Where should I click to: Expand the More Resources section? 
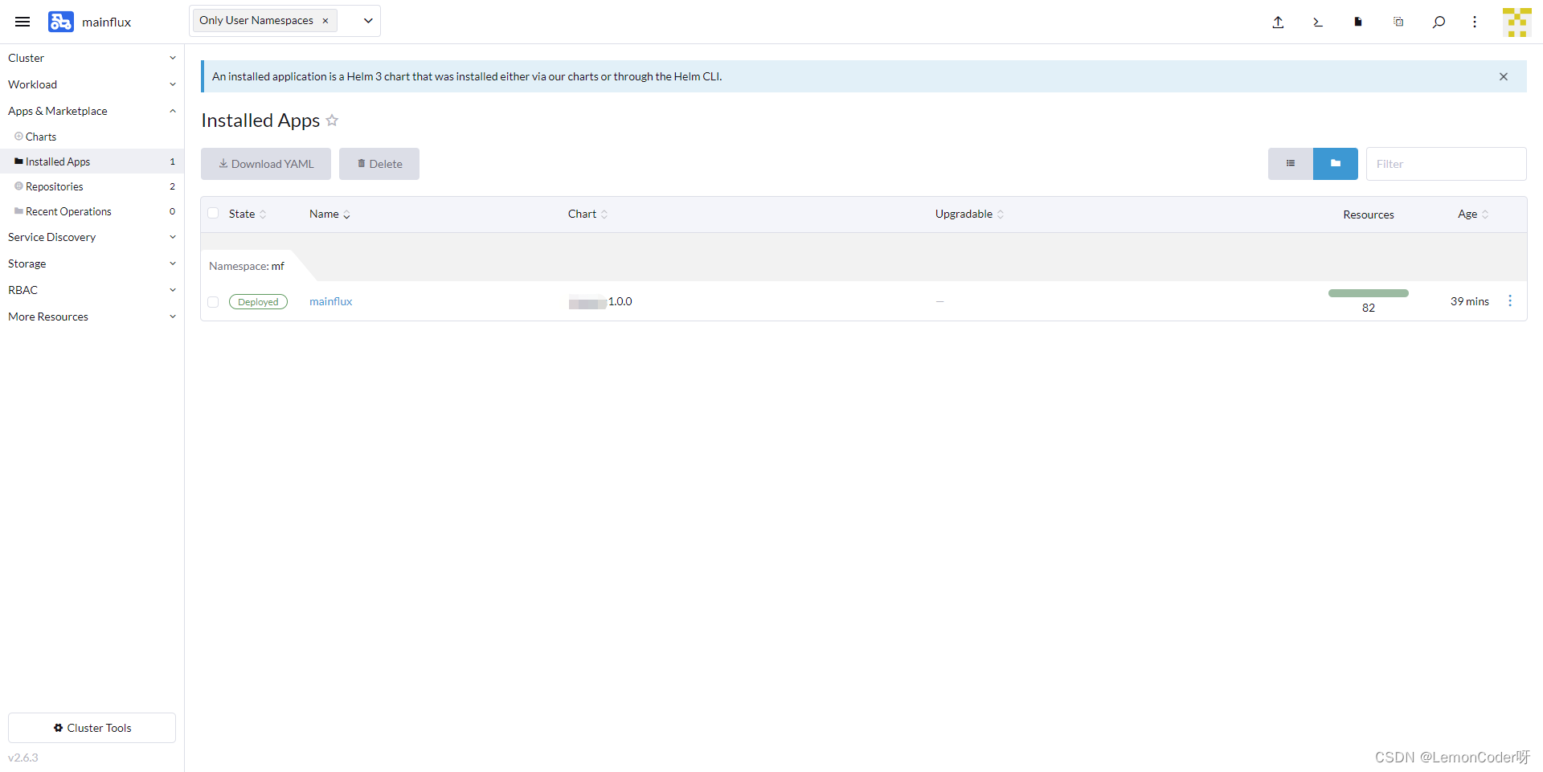point(92,317)
